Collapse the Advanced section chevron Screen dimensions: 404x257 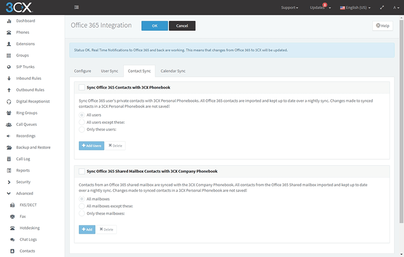pyautogui.click(x=9, y=194)
